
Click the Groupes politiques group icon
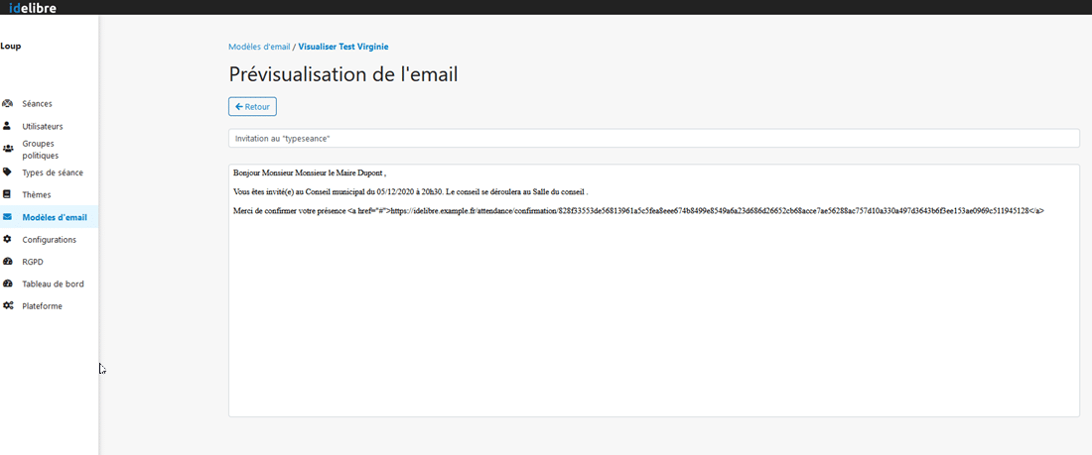8,149
